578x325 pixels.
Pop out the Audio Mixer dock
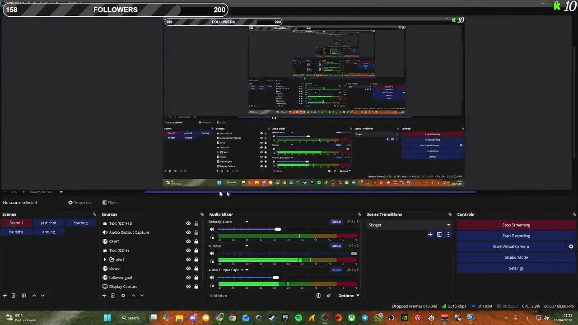pyautogui.click(x=359, y=214)
